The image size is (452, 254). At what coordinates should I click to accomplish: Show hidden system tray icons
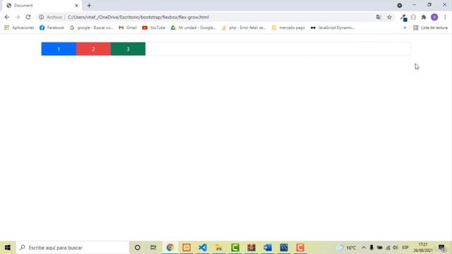364,248
